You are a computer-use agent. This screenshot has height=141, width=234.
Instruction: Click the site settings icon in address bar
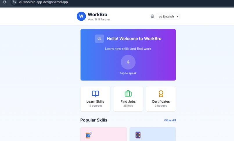[14, 2]
